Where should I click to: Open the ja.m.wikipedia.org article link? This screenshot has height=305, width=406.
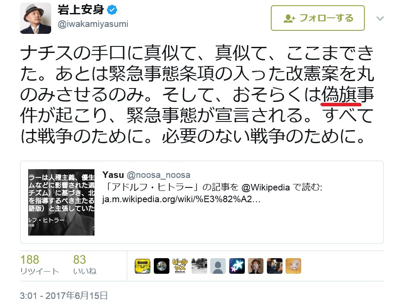(x=181, y=199)
